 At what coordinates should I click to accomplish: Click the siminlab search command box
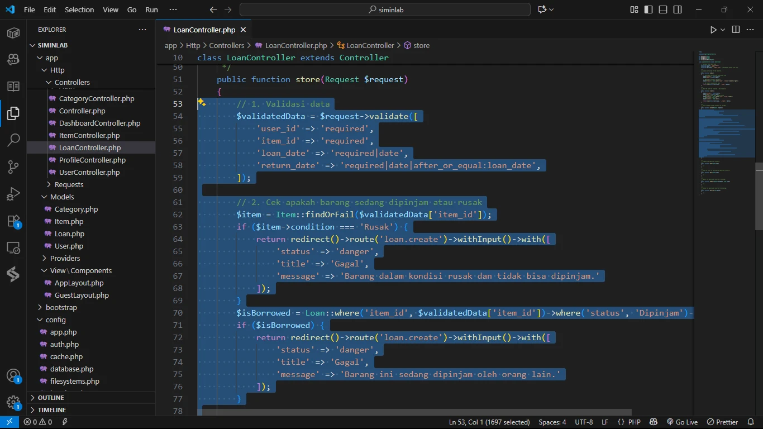385,9
